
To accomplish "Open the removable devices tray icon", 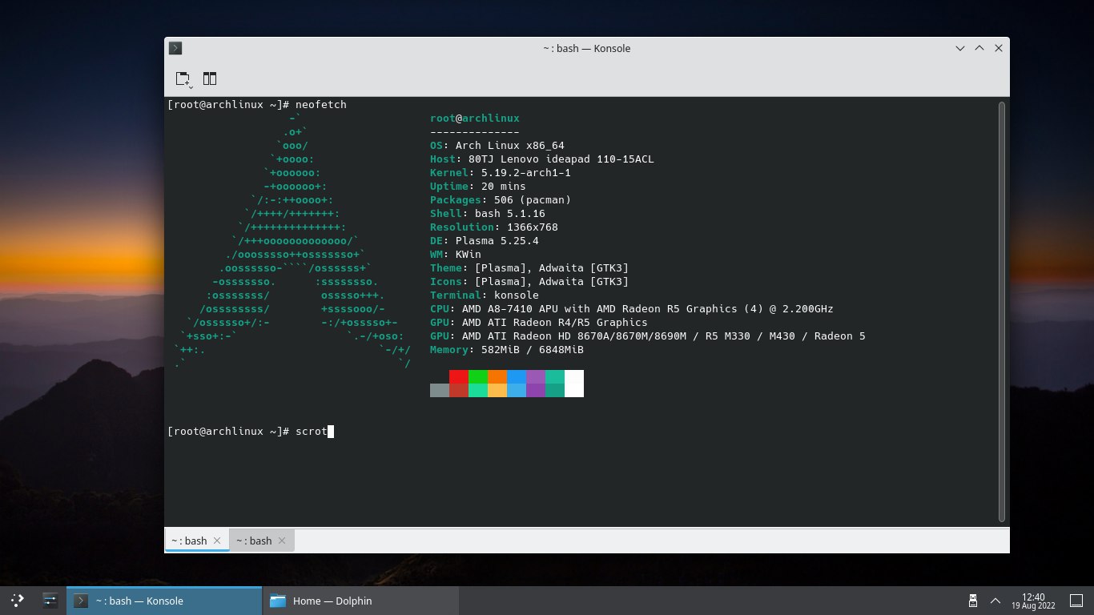I will coord(973,601).
